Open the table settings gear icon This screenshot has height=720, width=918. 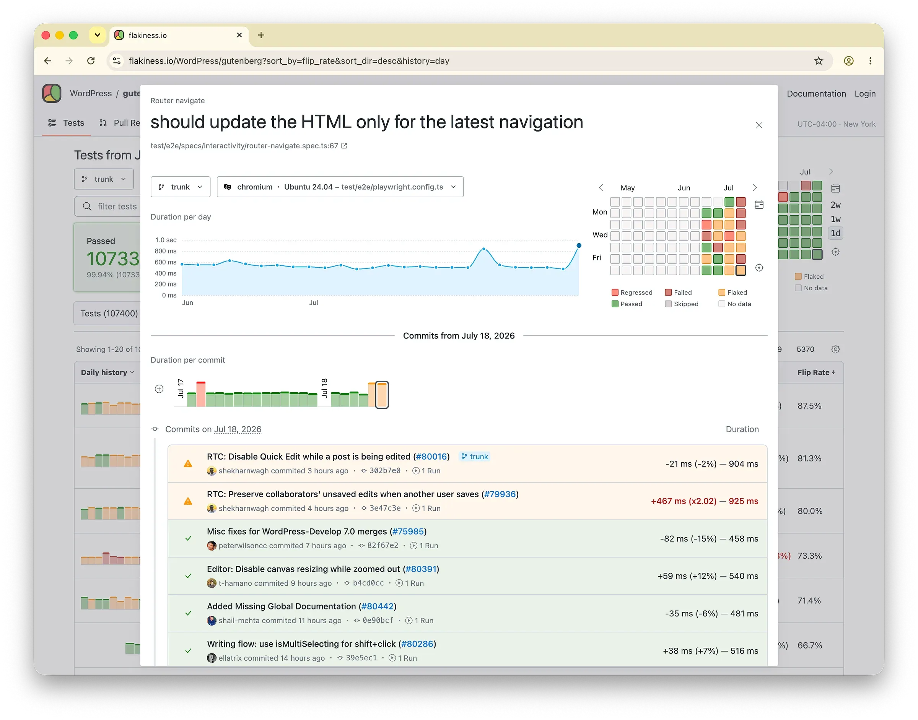(835, 349)
